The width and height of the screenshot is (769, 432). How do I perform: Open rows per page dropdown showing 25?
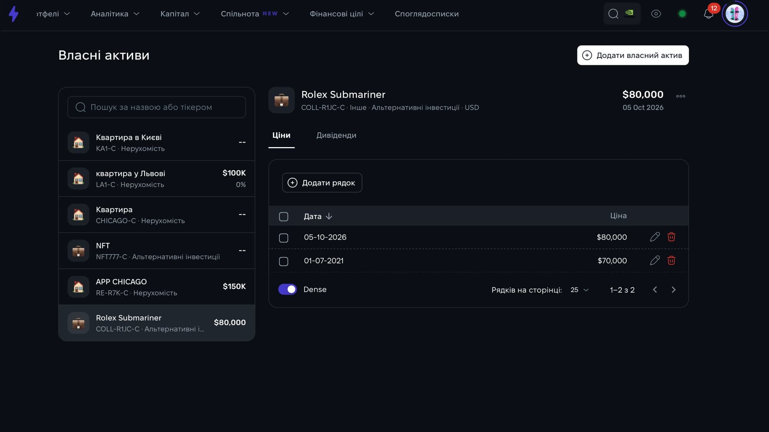[579, 290]
